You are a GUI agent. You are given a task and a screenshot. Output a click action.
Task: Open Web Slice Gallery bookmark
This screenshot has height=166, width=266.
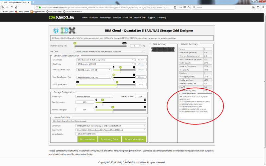[x=54, y=12]
